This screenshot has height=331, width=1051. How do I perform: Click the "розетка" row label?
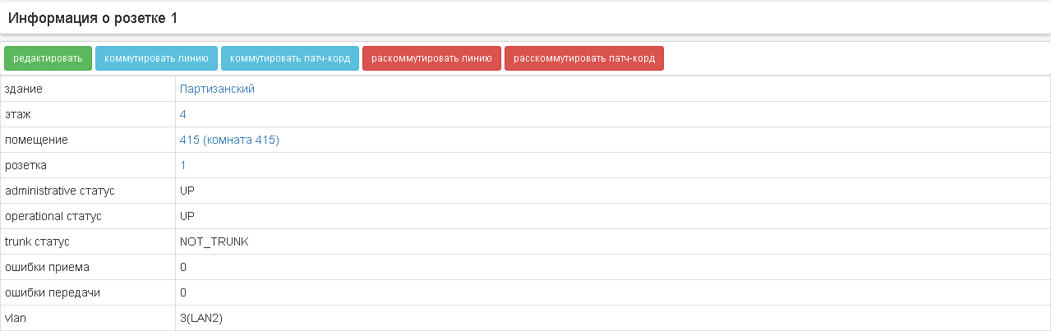[x=25, y=165]
